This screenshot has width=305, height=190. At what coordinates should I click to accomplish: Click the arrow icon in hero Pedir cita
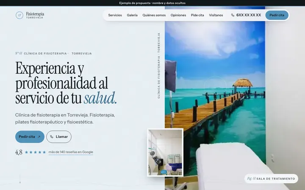point(39,137)
